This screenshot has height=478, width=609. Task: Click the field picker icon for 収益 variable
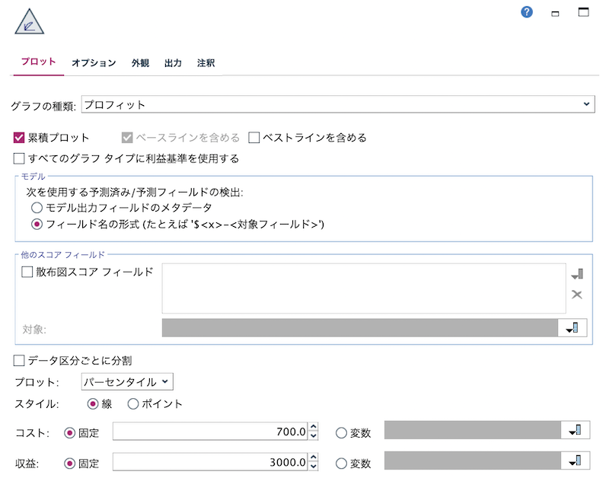pos(576,460)
